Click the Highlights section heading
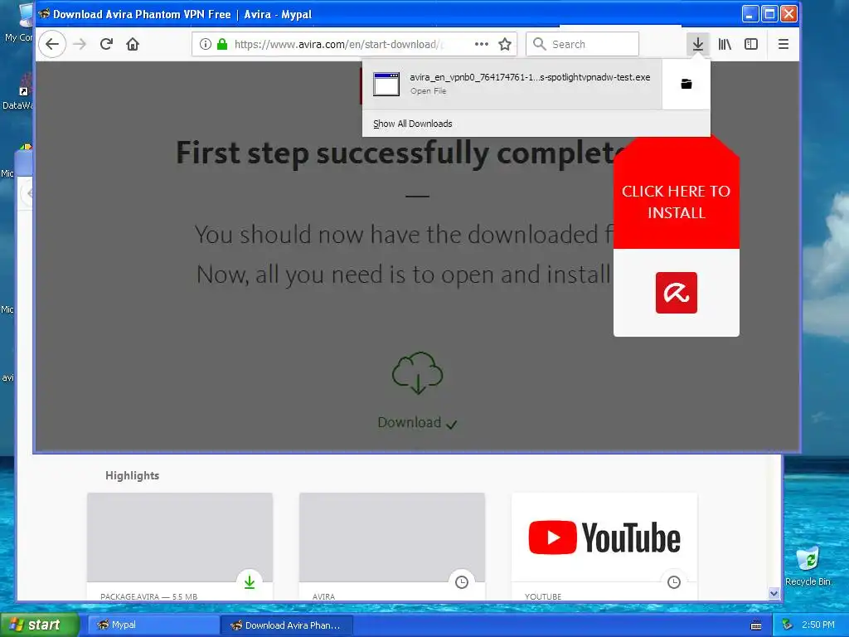The image size is (849, 637). click(132, 475)
